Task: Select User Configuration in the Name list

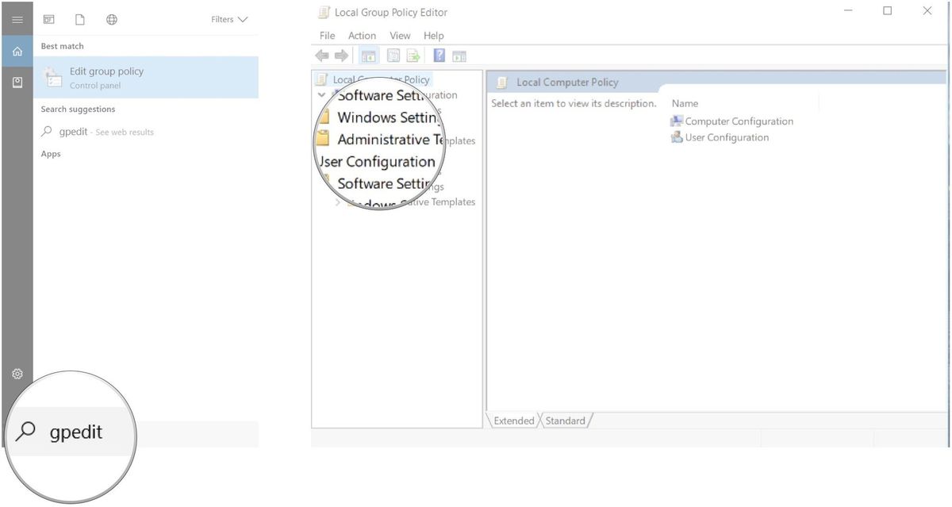Action: click(727, 137)
